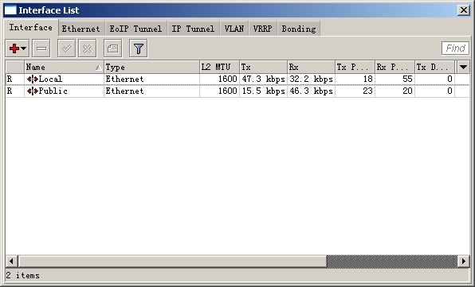Open the red plus add-interface button

(x=18, y=48)
